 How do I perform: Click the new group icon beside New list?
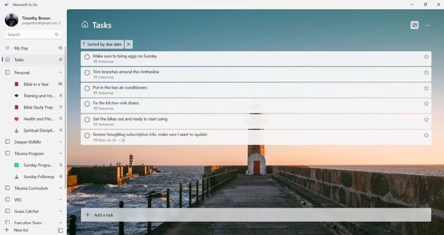point(60,230)
